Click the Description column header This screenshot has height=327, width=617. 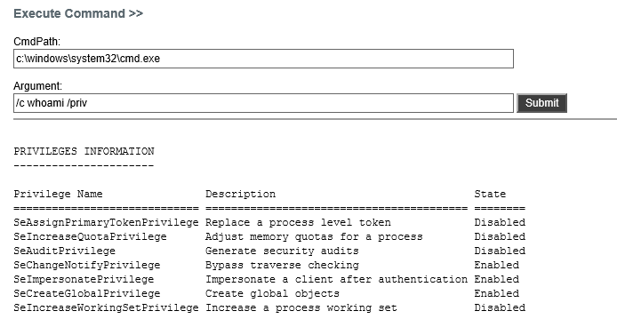click(240, 194)
